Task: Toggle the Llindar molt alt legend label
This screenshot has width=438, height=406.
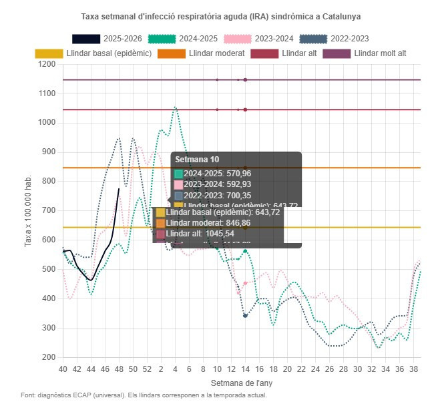Action: [x=381, y=53]
